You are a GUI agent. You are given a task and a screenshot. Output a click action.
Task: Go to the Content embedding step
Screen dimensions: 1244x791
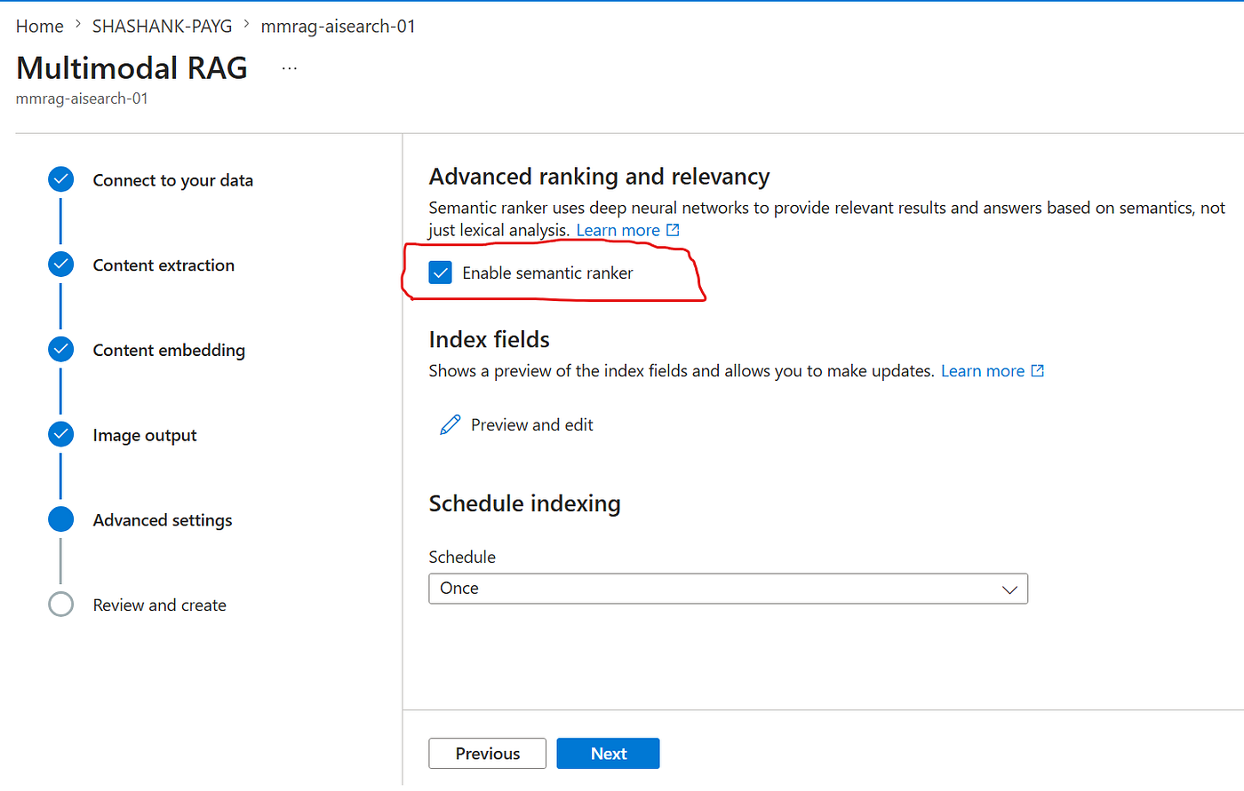pyautogui.click(x=169, y=351)
